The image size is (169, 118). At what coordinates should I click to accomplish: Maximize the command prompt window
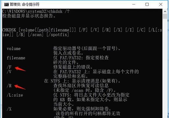coord(147,4)
